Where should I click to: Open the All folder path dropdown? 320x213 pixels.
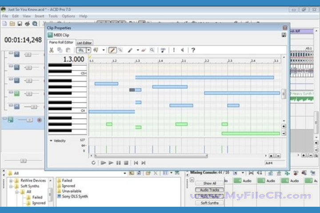(x=125, y=173)
